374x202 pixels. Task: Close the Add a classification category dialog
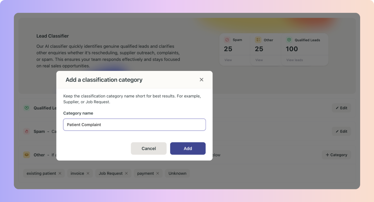[201, 80]
